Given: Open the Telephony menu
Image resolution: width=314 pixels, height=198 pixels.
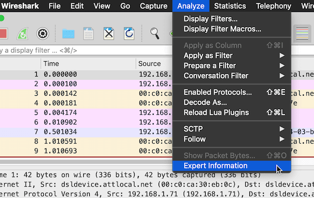Looking at the screenshot, I should click(x=273, y=6).
